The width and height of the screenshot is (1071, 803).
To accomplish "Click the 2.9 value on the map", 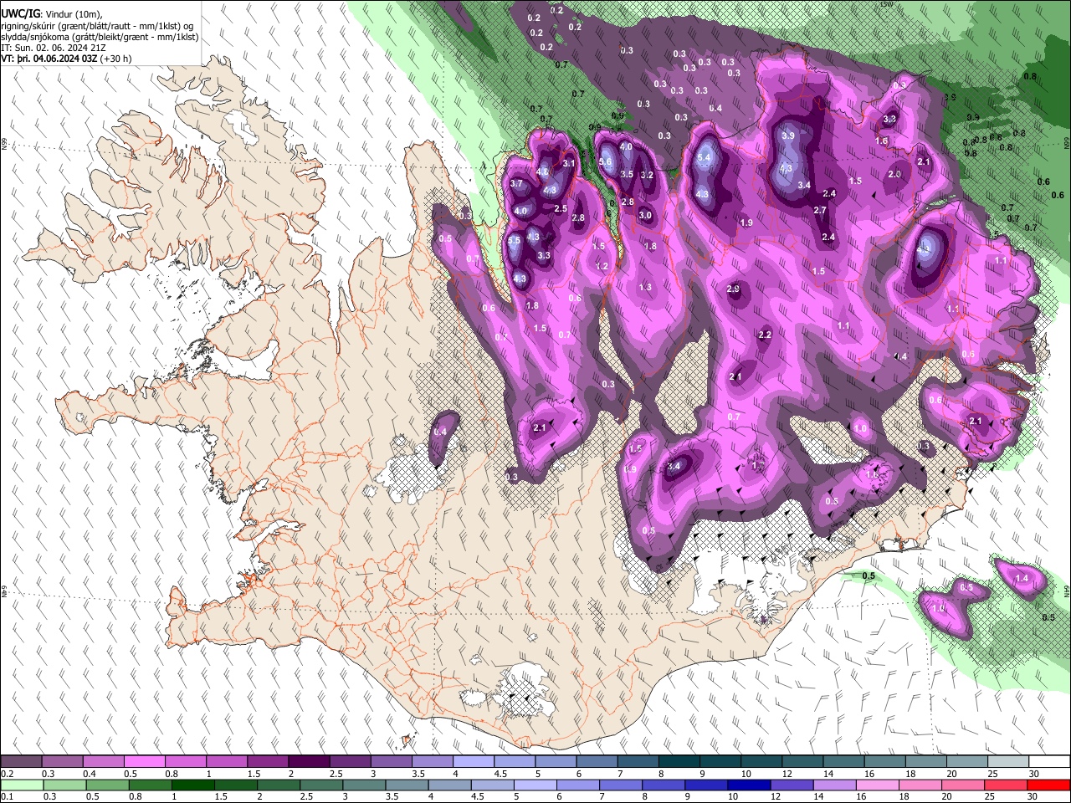I will (734, 289).
